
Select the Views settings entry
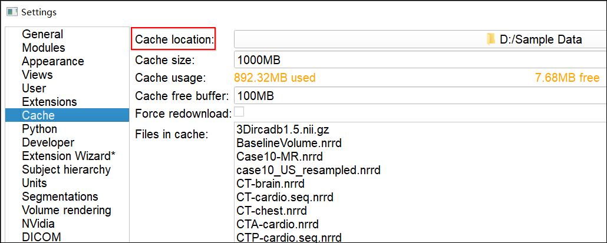tap(37, 75)
